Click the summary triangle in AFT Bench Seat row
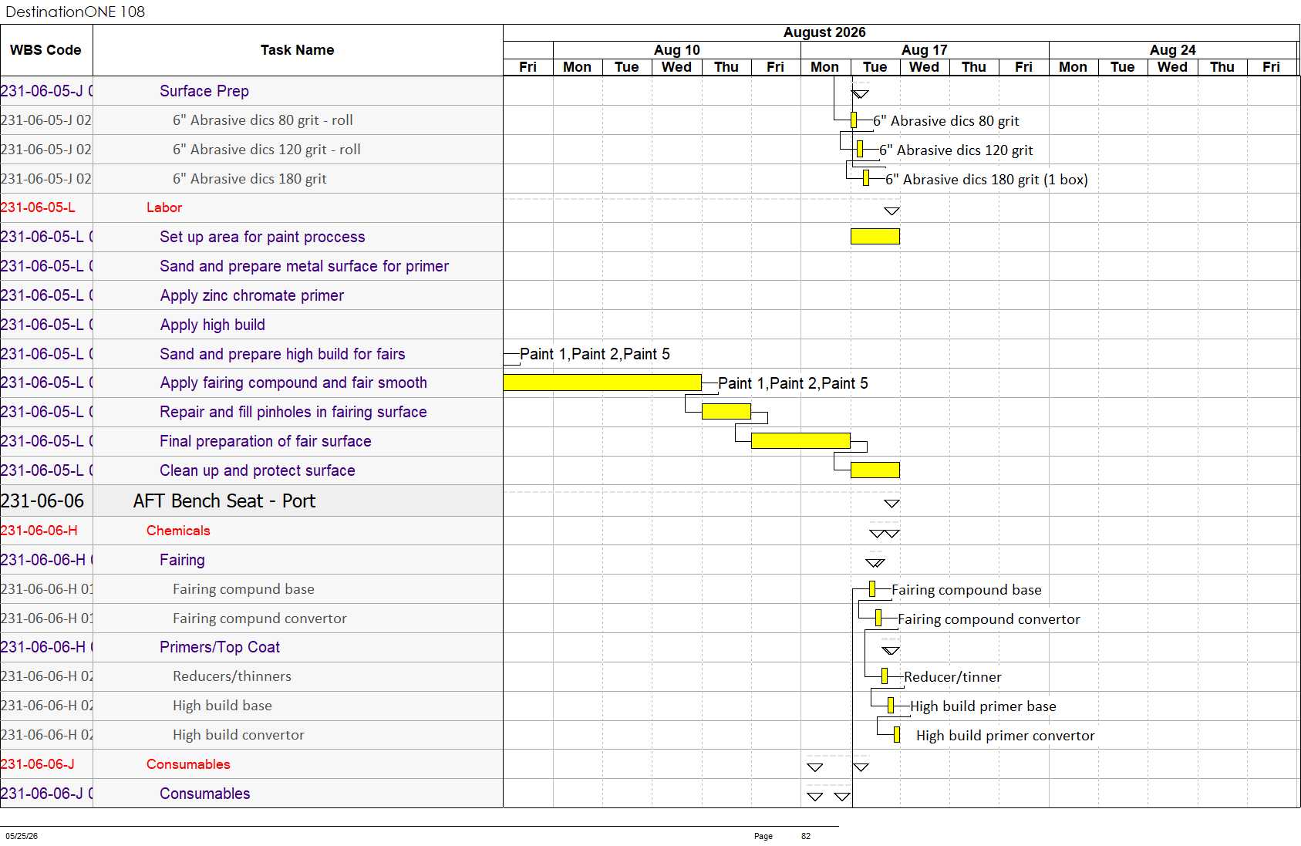1301x846 pixels. [891, 504]
